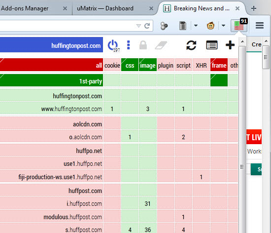Screen dimensions: 271x233
Task: Click the huffpost.com row label
Action: point(52,190)
